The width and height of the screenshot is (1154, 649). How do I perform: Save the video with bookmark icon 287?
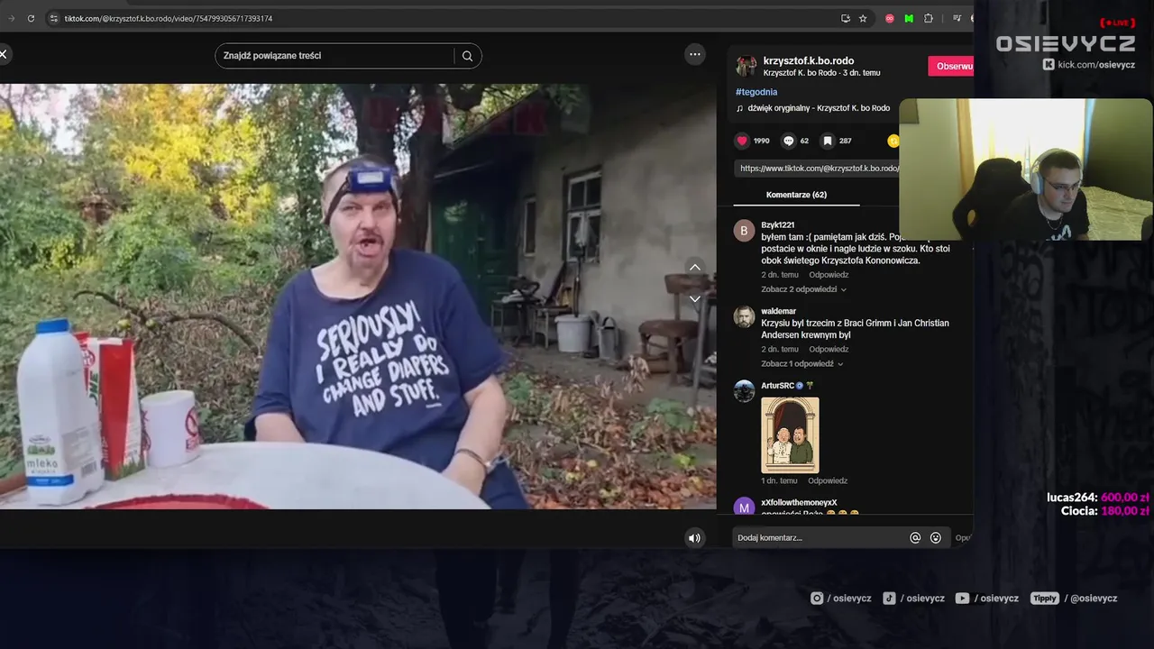click(827, 141)
